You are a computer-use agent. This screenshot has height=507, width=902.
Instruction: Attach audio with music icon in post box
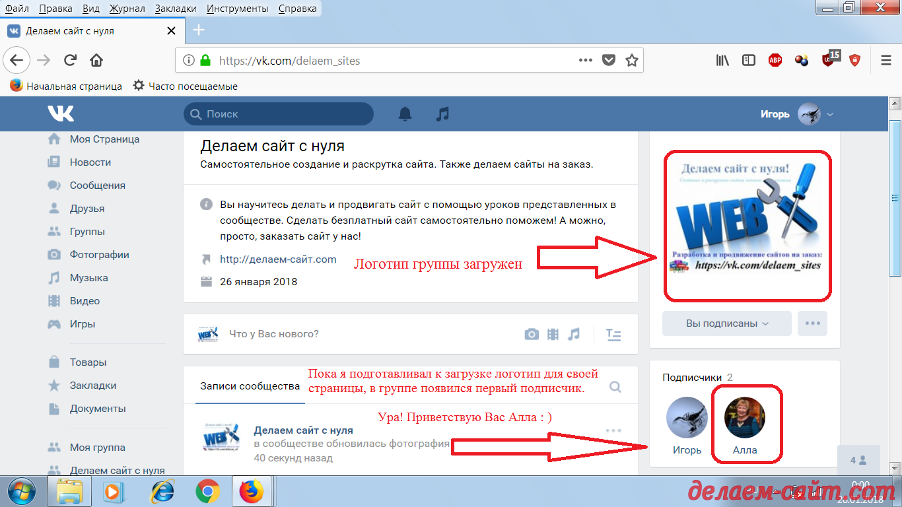pyautogui.click(x=574, y=334)
